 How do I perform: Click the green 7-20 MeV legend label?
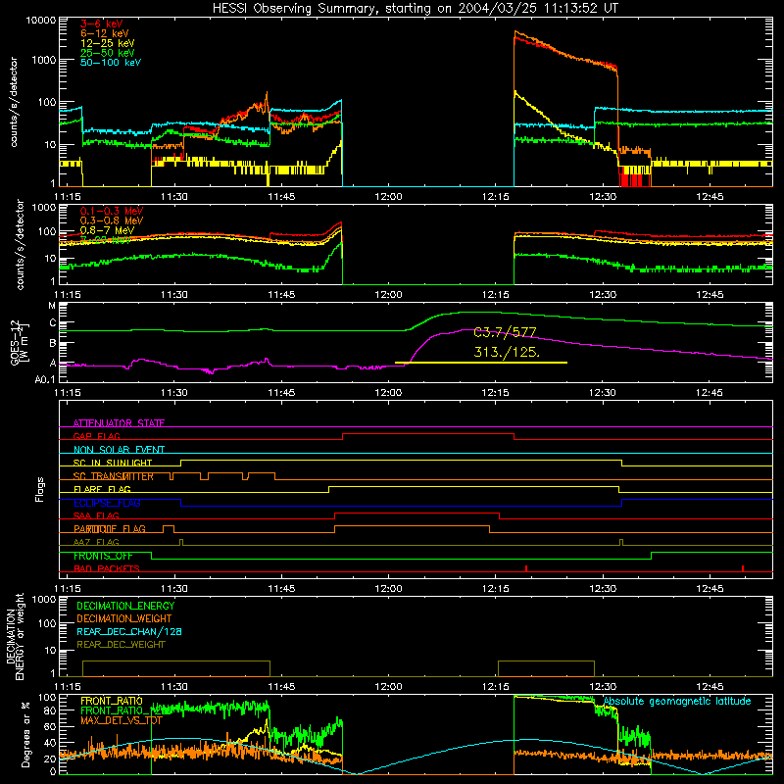(x=105, y=240)
